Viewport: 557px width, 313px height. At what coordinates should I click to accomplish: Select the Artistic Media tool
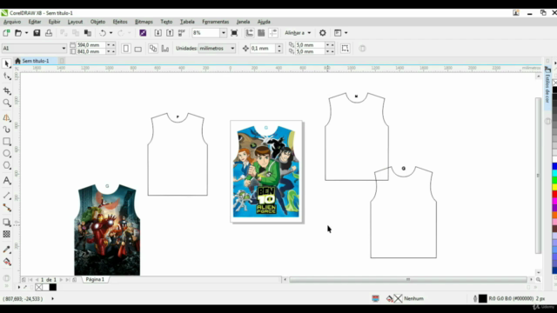point(7,130)
